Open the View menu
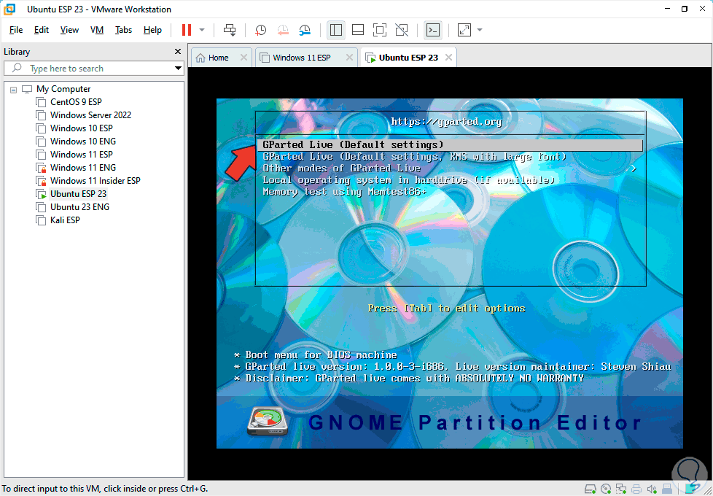 coord(69,30)
